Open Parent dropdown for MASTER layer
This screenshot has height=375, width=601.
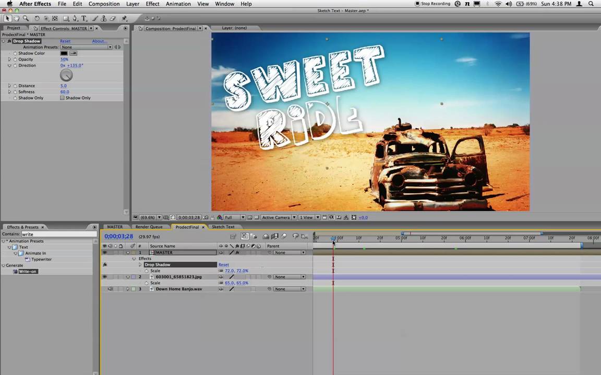pos(290,253)
